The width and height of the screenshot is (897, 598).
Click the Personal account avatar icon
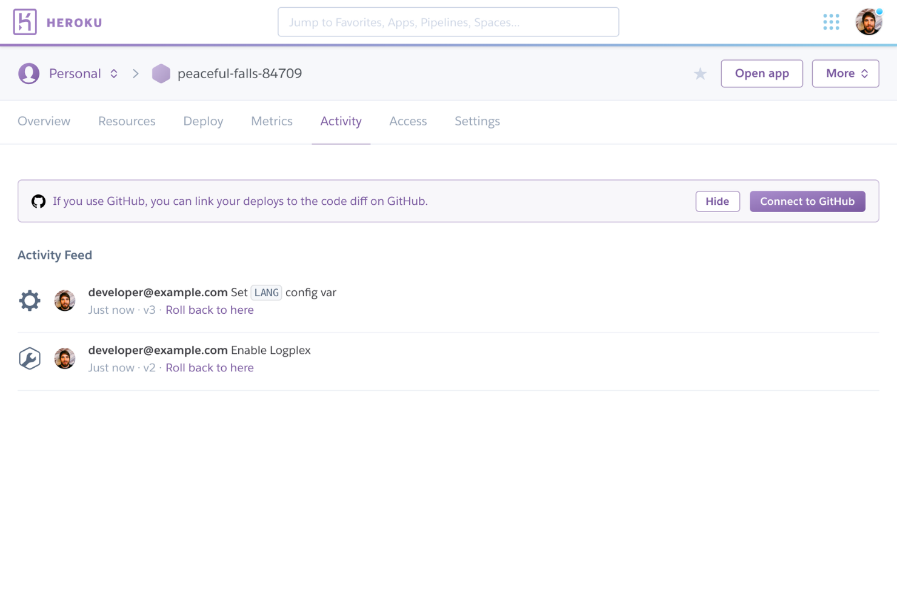click(x=28, y=73)
